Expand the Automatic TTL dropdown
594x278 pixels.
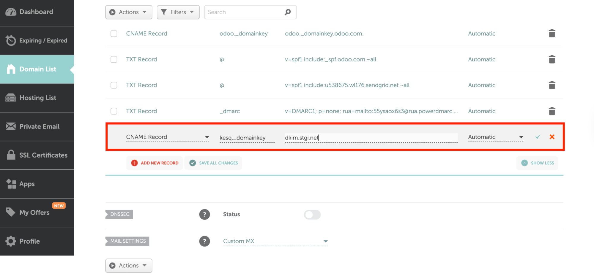coord(495,137)
